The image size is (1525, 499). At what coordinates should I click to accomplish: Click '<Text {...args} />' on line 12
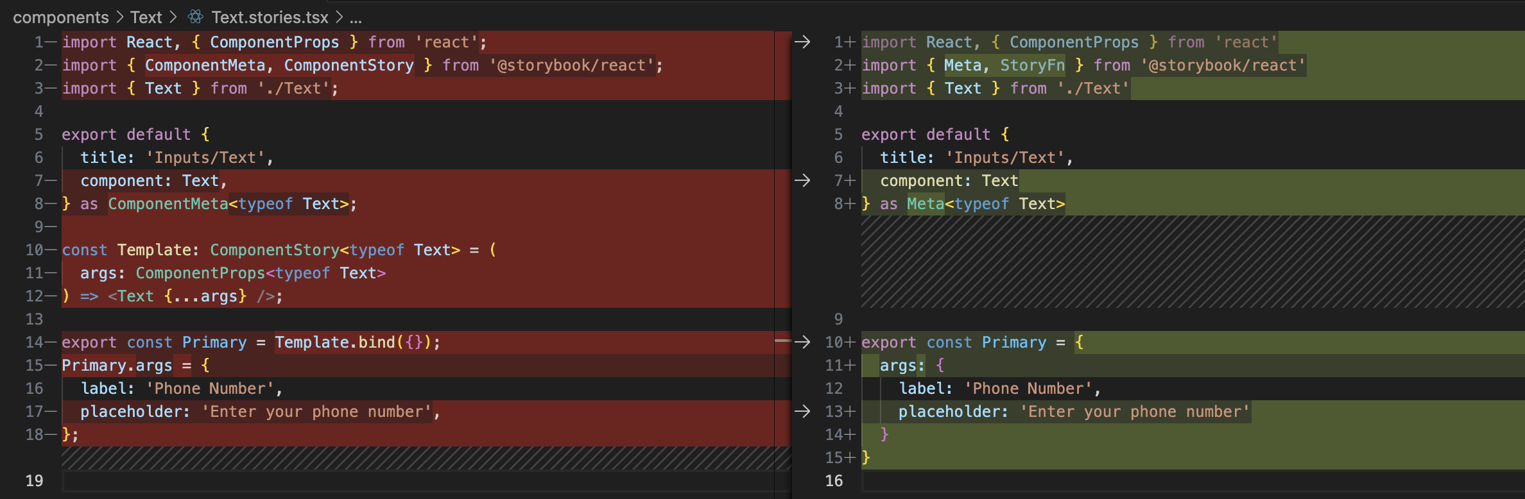coord(191,296)
